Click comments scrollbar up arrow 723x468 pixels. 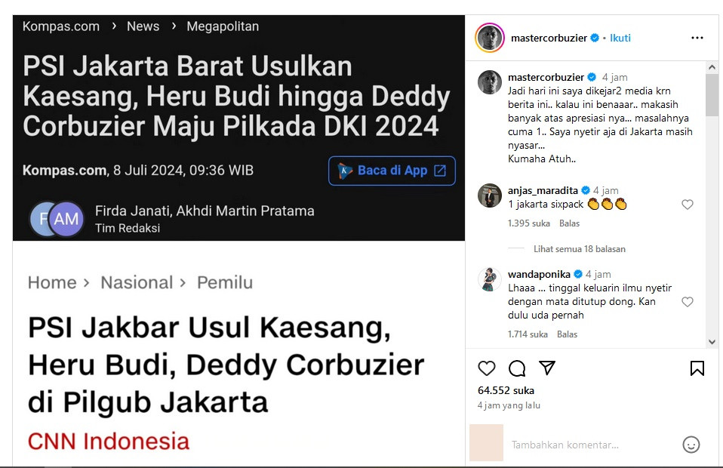[x=712, y=67]
